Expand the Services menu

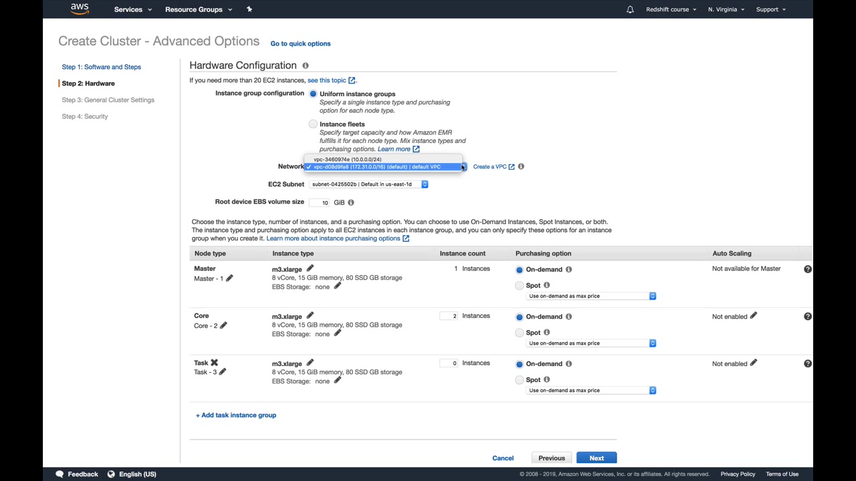coord(132,9)
